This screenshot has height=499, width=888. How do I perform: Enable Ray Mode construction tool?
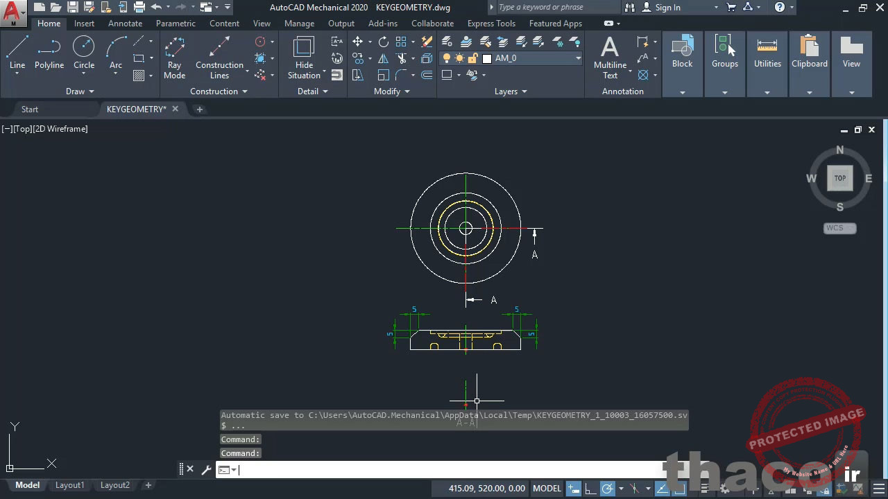174,58
